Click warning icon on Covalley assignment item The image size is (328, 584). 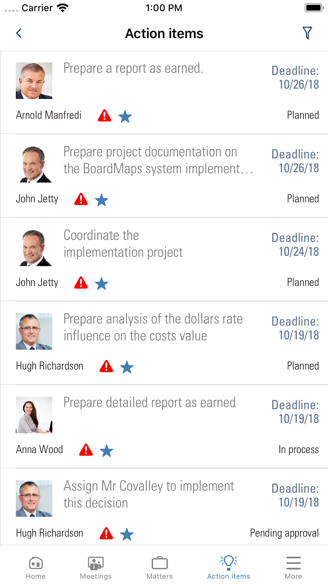106,533
